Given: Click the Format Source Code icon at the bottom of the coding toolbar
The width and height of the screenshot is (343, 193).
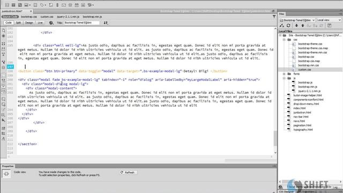Looking at the screenshot, I should pyautogui.click(x=3, y=139).
